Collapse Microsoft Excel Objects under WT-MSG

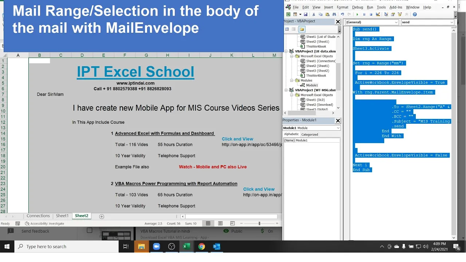coord(292,95)
